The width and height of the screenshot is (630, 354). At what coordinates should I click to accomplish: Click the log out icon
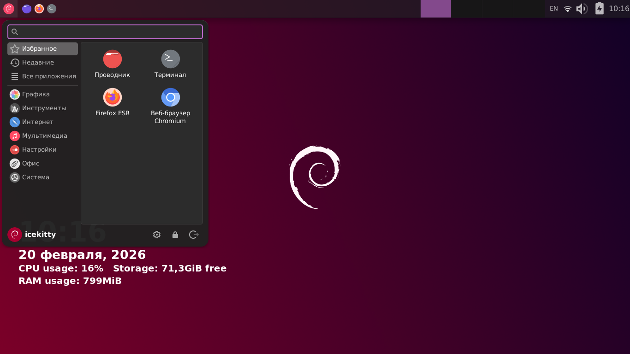click(x=194, y=235)
